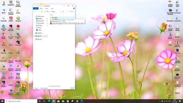Screen dimensions: 183x103
Task: Switch to large icons view layout
Action: coord(74,88)
